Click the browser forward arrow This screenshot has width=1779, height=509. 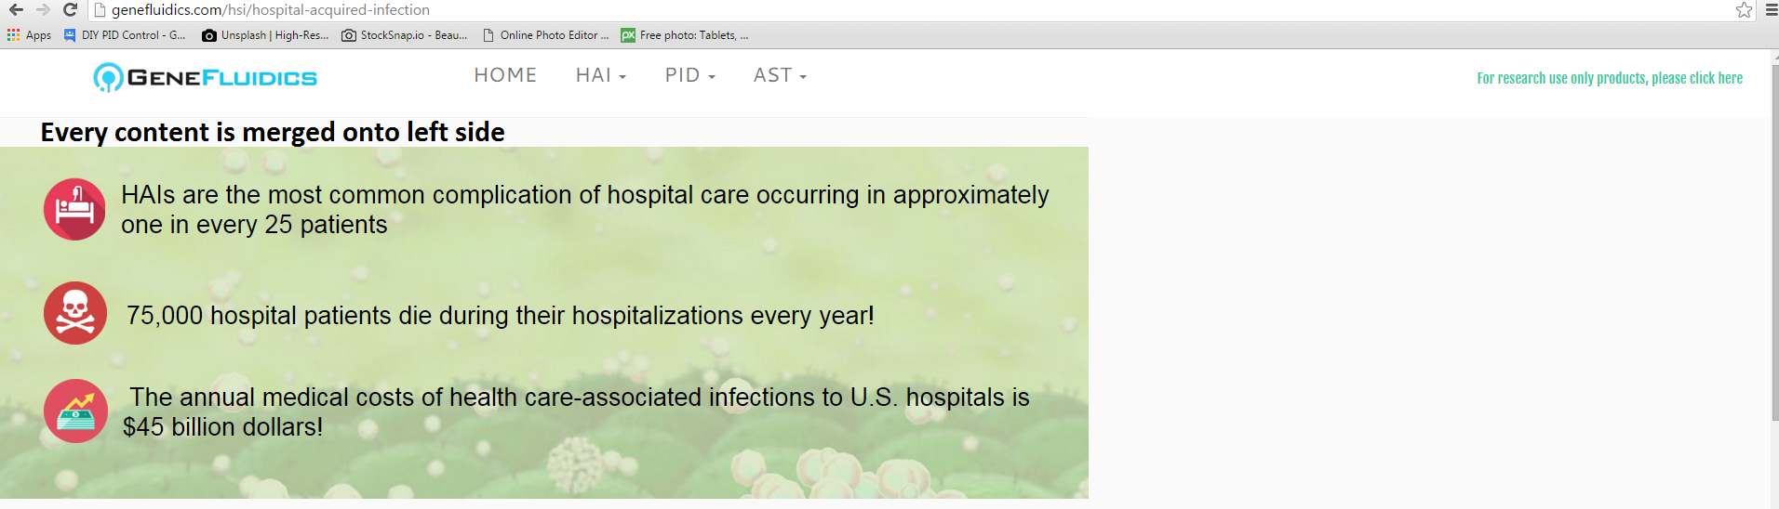click(x=43, y=10)
